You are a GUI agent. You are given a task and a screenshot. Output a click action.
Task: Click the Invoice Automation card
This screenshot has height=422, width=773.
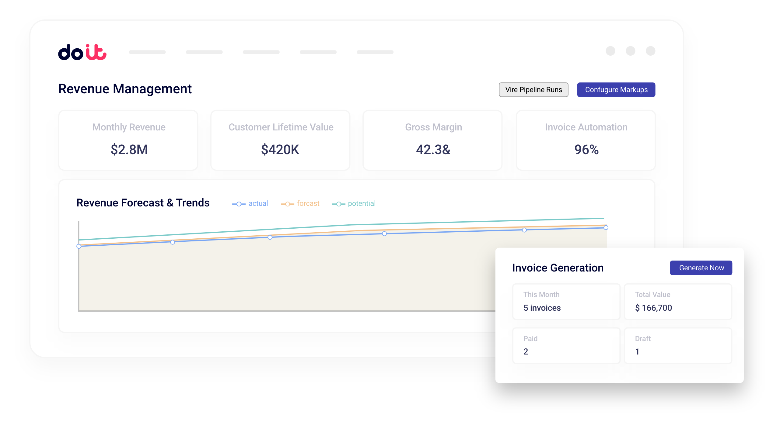click(586, 140)
